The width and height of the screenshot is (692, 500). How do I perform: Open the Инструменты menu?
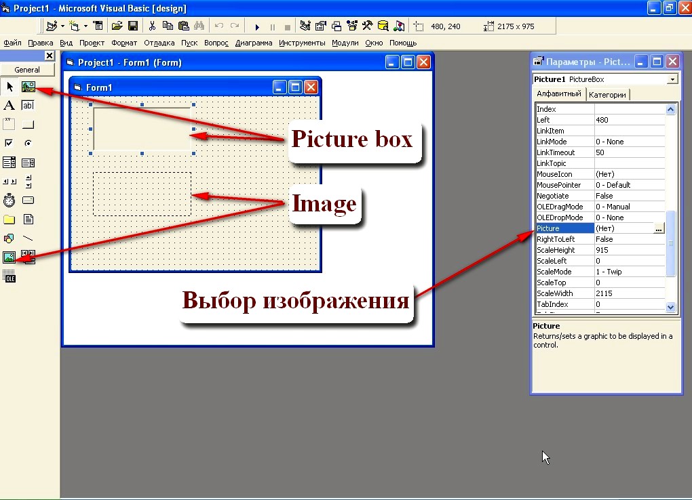click(x=302, y=43)
